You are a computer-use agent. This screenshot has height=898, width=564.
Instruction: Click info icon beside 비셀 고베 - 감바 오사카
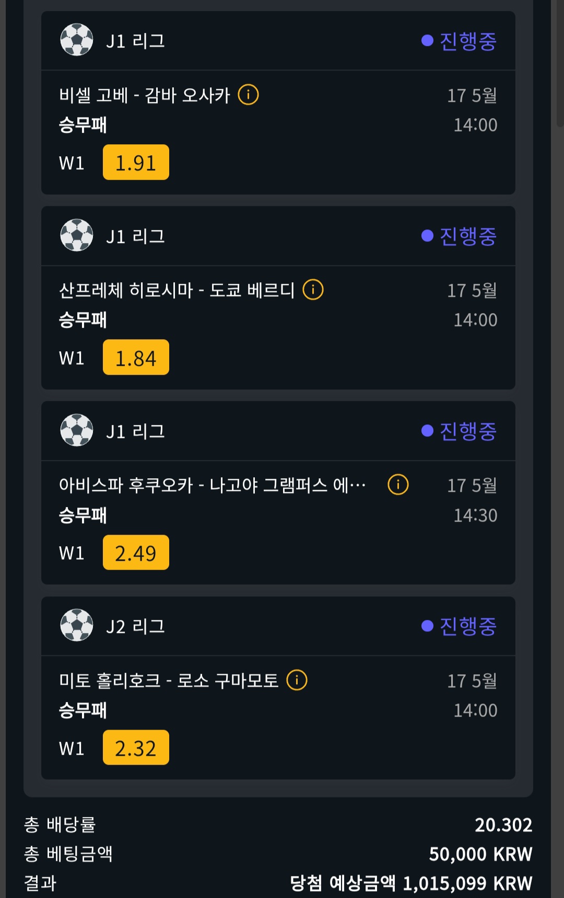click(x=248, y=95)
